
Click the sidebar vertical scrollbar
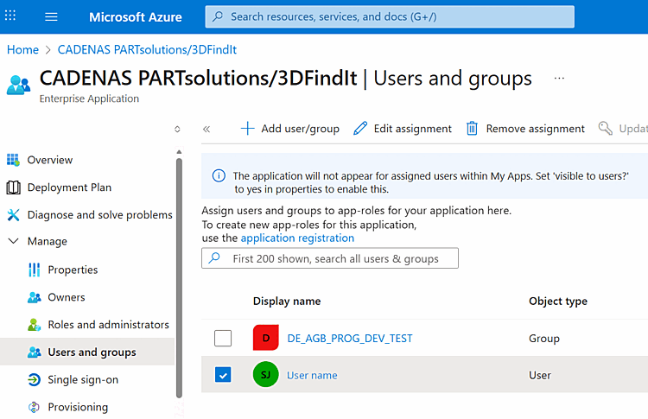tap(179, 277)
